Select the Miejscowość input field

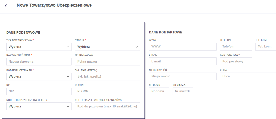(x=183, y=76)
